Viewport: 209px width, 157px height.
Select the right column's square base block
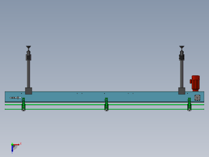click(182, 91)
